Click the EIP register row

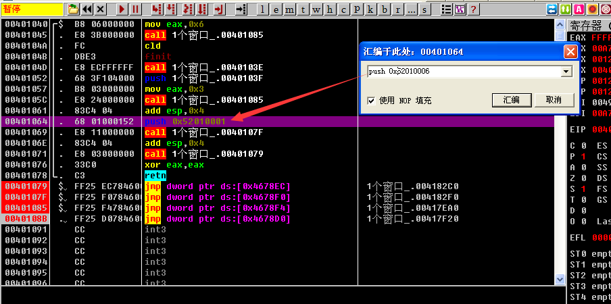pos(589,130)
